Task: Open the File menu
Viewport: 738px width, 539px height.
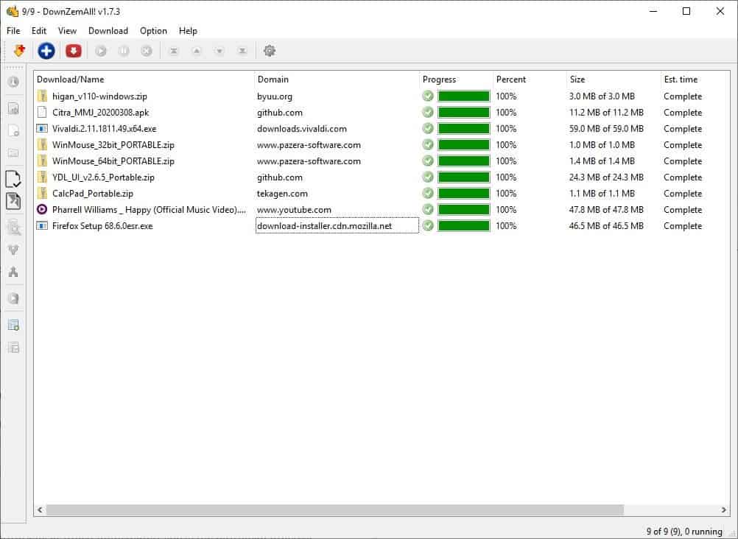Action: (13, 31)
